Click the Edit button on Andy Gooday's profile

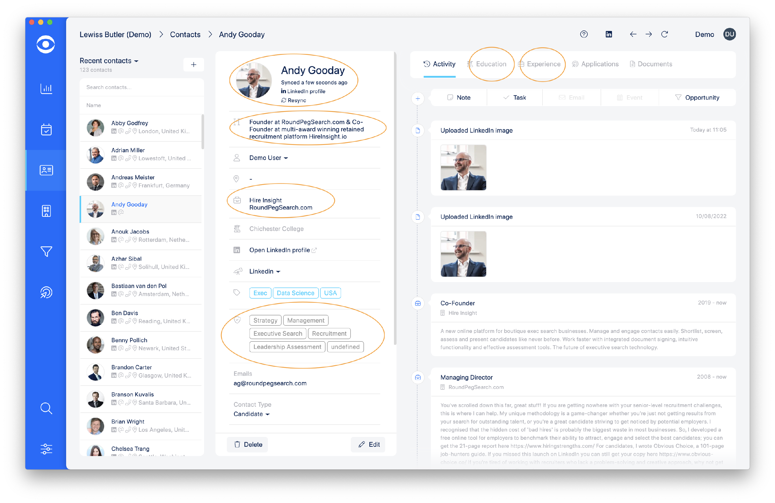(x=368, y=444)
